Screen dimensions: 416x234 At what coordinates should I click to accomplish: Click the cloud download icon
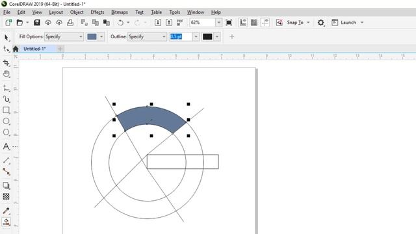point(48,23)
